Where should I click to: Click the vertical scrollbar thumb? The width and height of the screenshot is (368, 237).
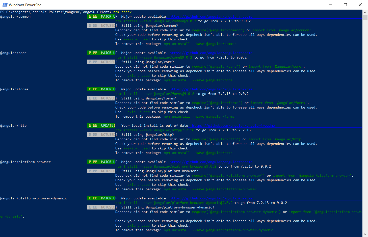[x=365, y=17]
